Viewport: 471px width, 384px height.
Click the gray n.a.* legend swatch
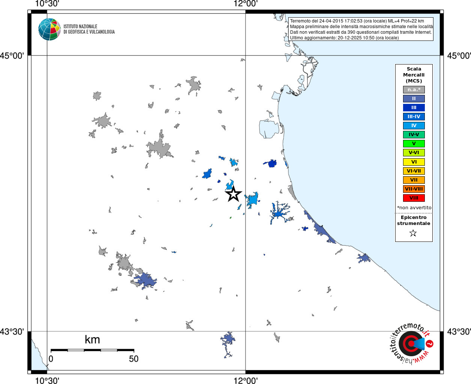point(414,90)
